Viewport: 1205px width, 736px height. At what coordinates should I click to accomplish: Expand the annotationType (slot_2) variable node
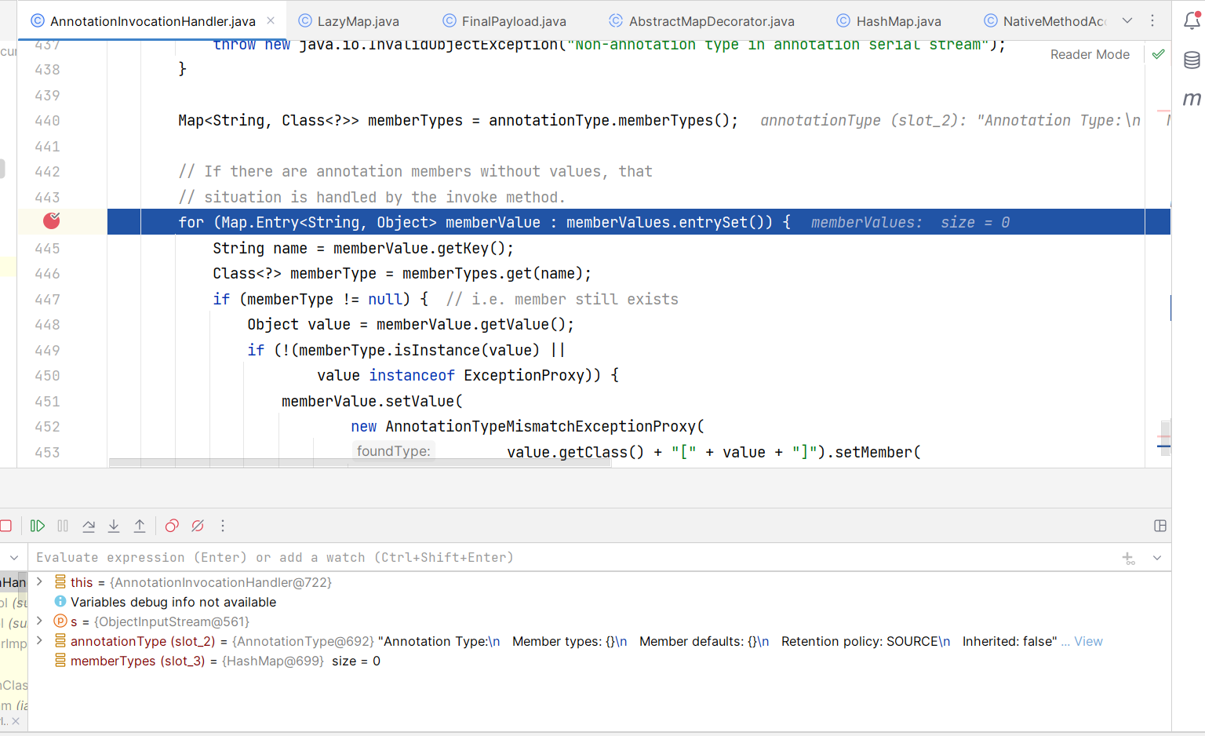point(39,641)
